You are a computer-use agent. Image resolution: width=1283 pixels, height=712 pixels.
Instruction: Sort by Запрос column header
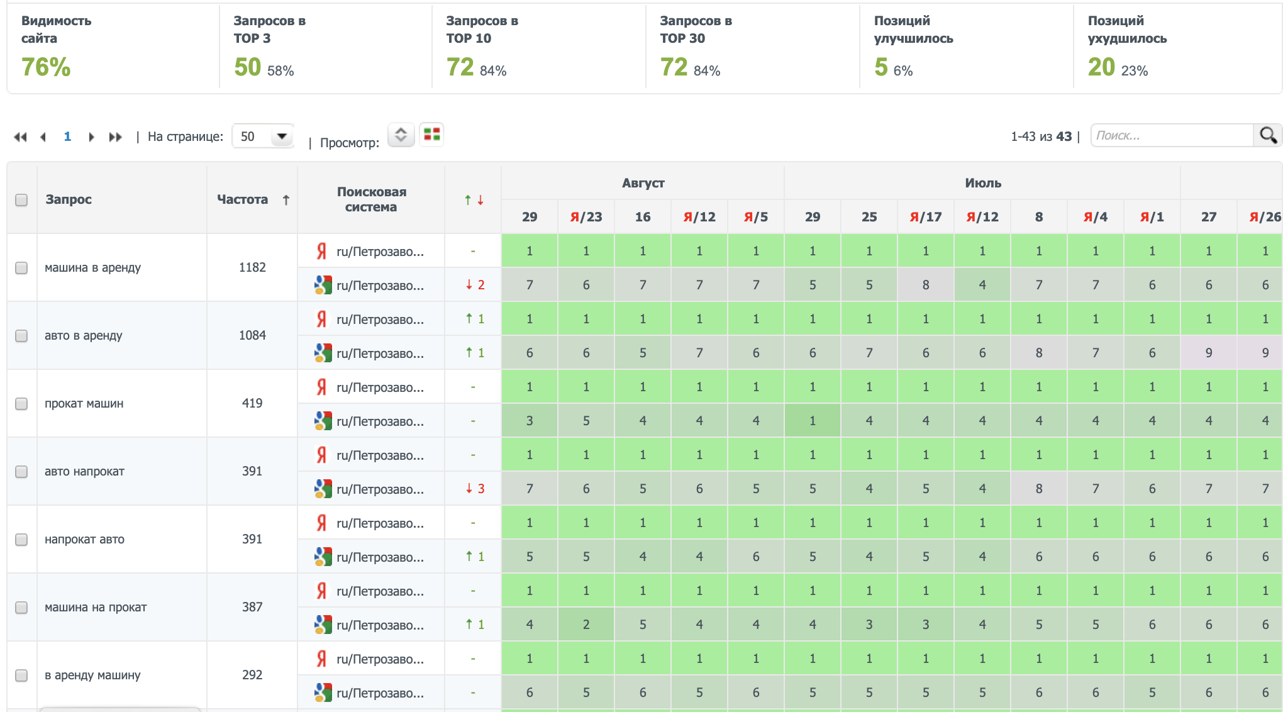coord(69,199)
